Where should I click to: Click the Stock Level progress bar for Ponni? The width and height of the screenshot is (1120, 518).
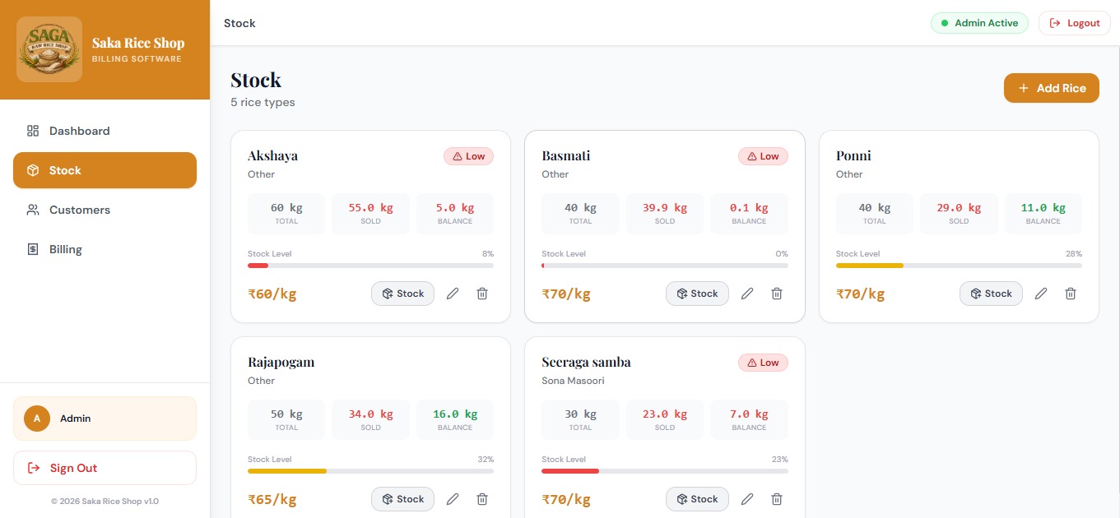[959, 265]
